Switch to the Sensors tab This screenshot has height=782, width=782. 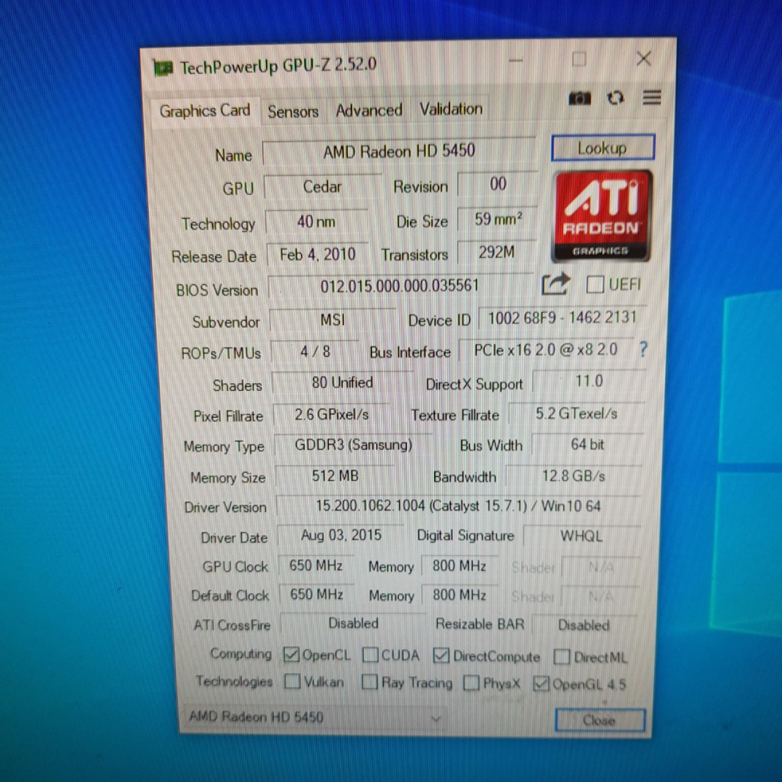pyautogui.click(x=293, y=111)
